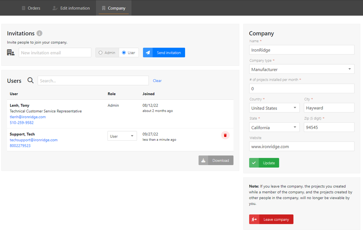Open the Edit information tab
The height and width of the screenshot is (232, 363).
[x=71, y=8]
